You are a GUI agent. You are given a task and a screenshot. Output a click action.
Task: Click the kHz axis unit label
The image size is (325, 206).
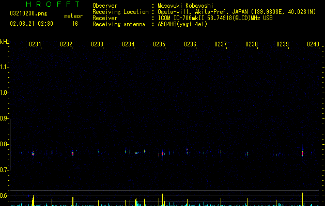click(5, 42)
